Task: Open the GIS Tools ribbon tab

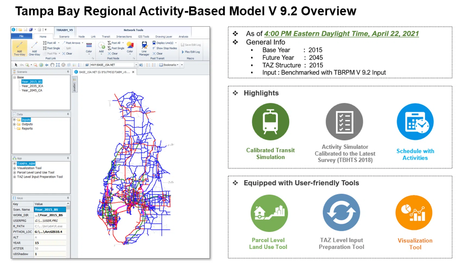Action: (143, 37)
